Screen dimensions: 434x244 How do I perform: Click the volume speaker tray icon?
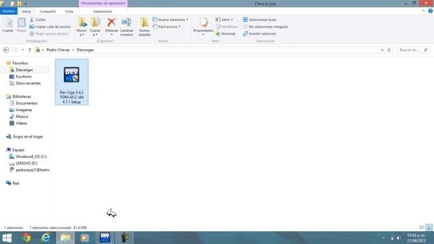click(399, 238)
